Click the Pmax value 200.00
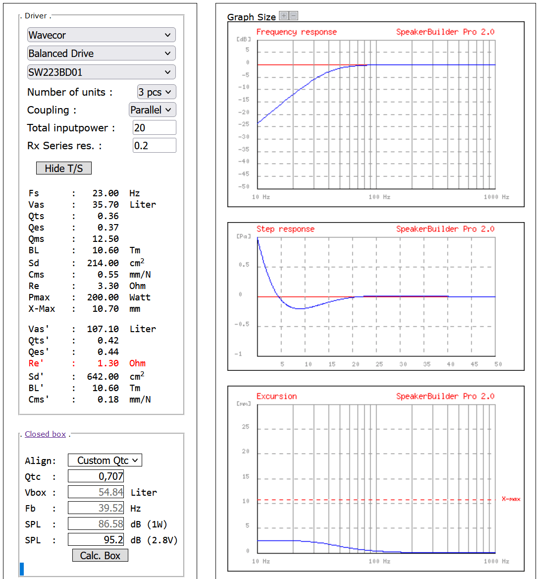The width and height of the screenshot is (537, 579). (103, 297)
